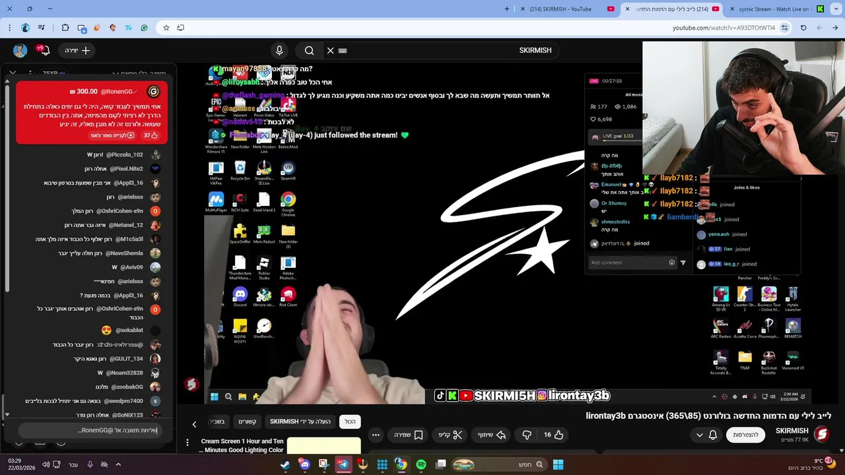Click the YouTube search magnifier button
This screenshot has height=475, width=845.
point(309,50)
